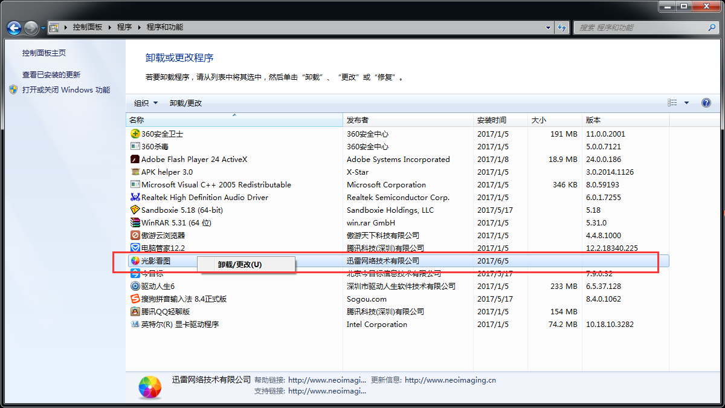Select the 英特尔显卡驱动程序 Intel icon
The height and width of the screenshot is (408, 725).
click(134, 324)
